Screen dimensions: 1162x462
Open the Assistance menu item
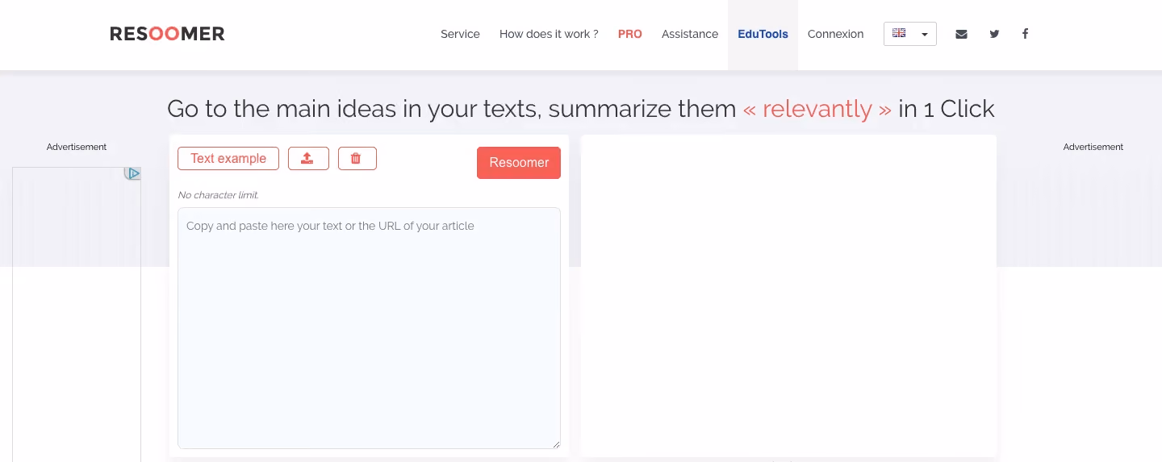tap(690, 34)
